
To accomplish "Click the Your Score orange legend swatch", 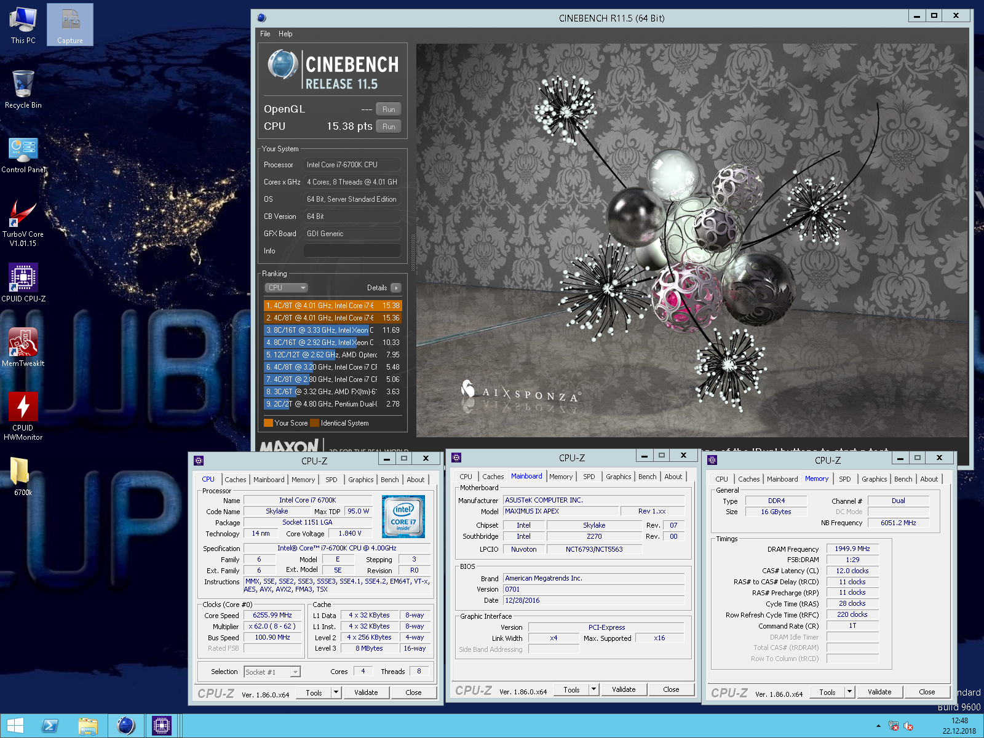I will [x=268, y=423].
